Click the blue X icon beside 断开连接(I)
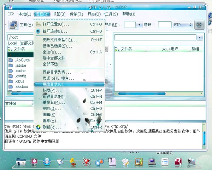The height and width of the screenshot is (170, 212). (38, 31)
